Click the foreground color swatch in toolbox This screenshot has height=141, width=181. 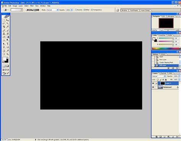click(5, 59)
